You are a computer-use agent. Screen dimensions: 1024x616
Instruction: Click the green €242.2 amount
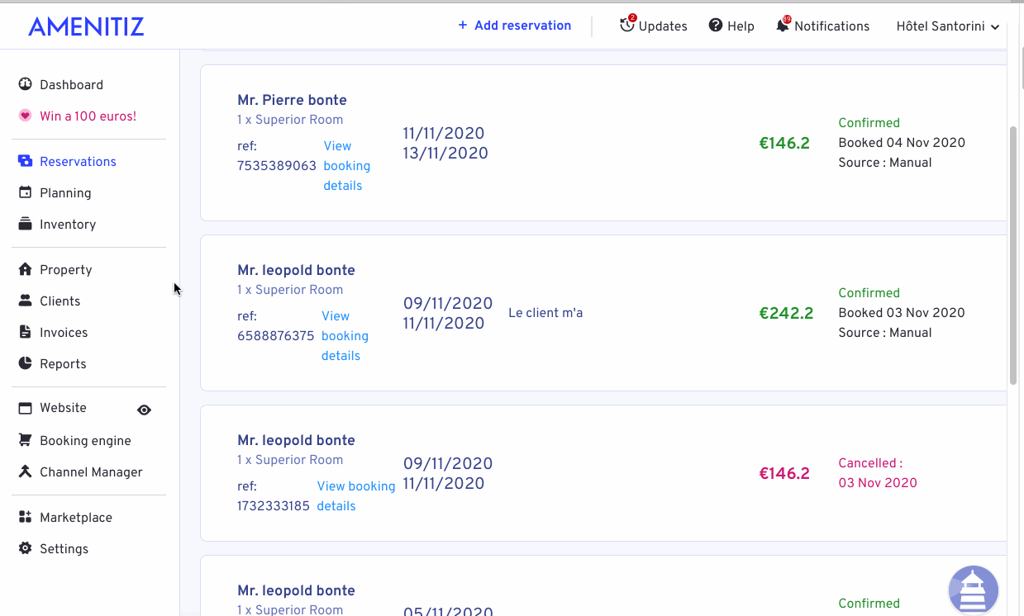pyautogui.click(x=786, y=313)
